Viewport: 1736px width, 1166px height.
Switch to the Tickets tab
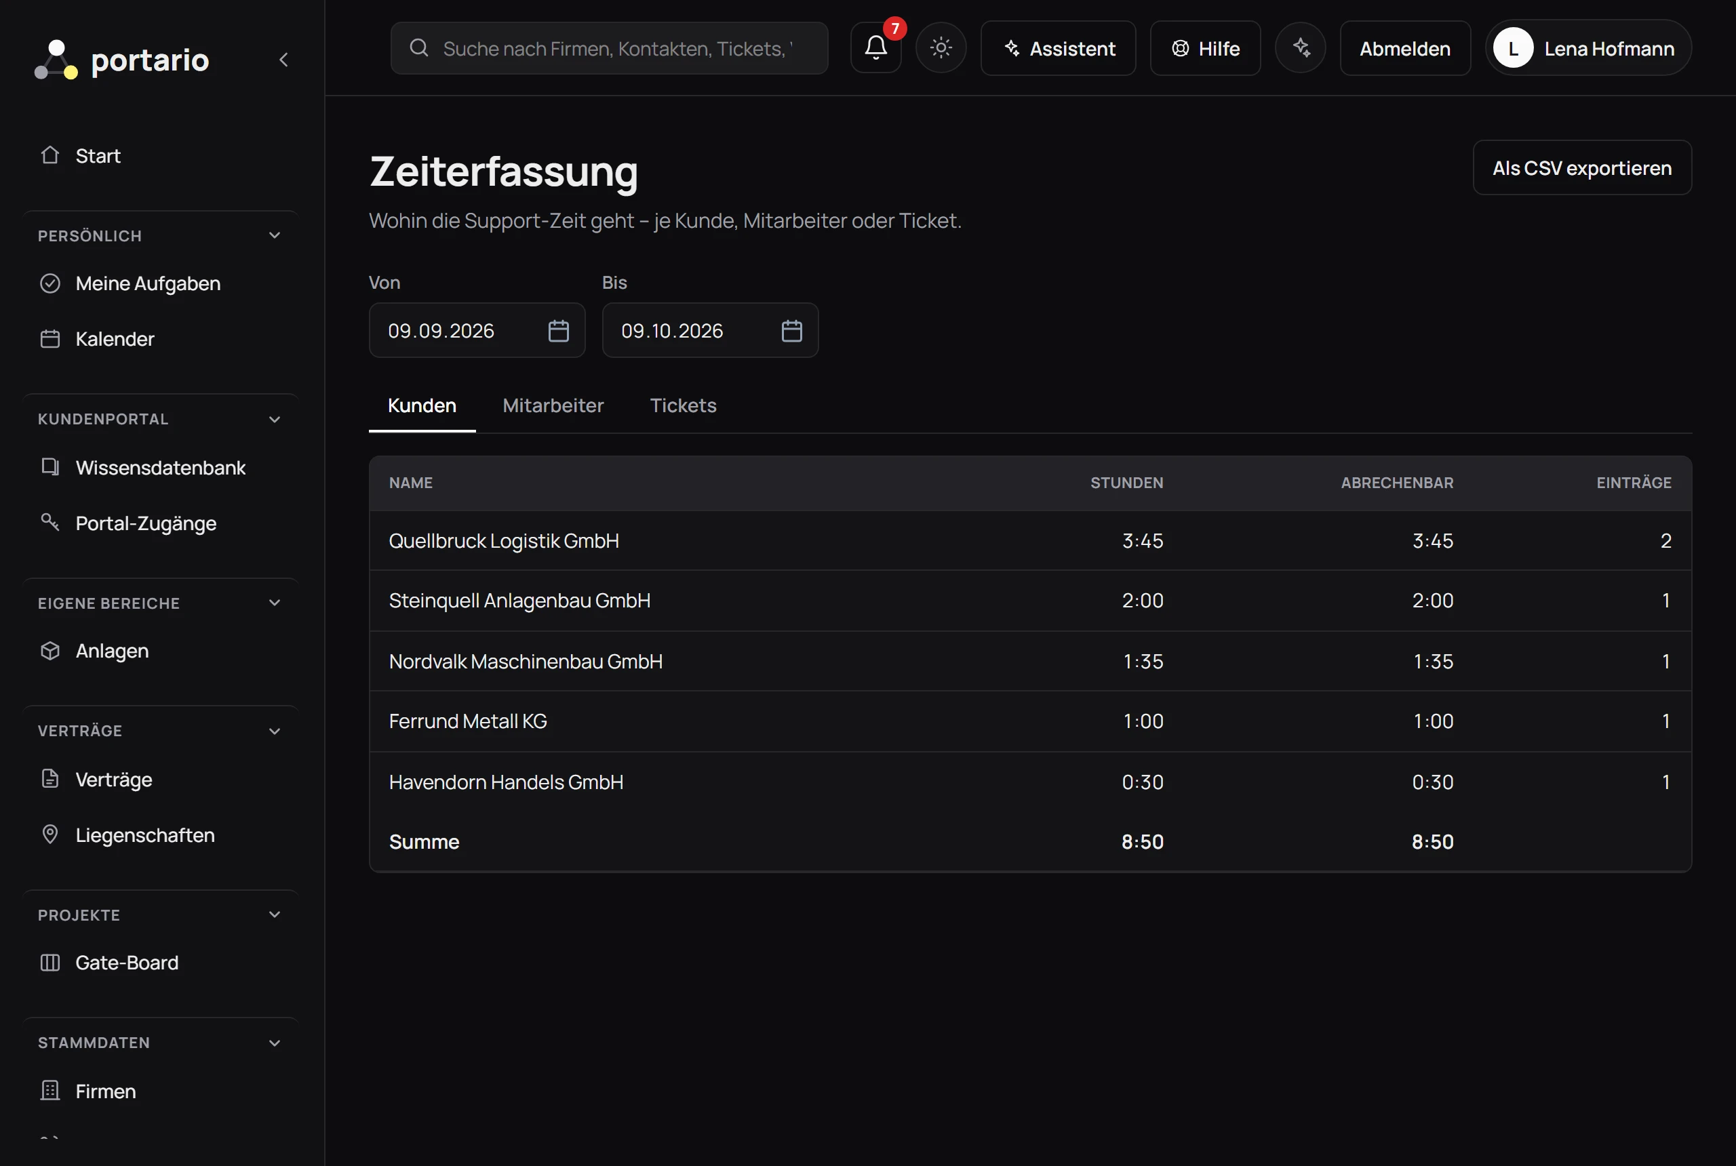[683, 406]
